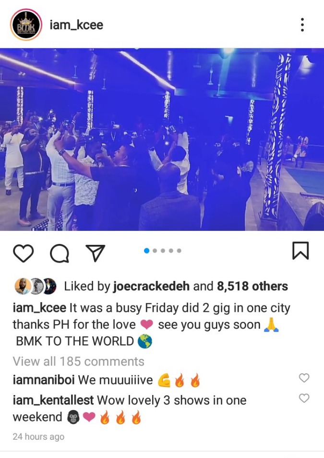Like iamnaniboi's comment heart

(304, 378)
